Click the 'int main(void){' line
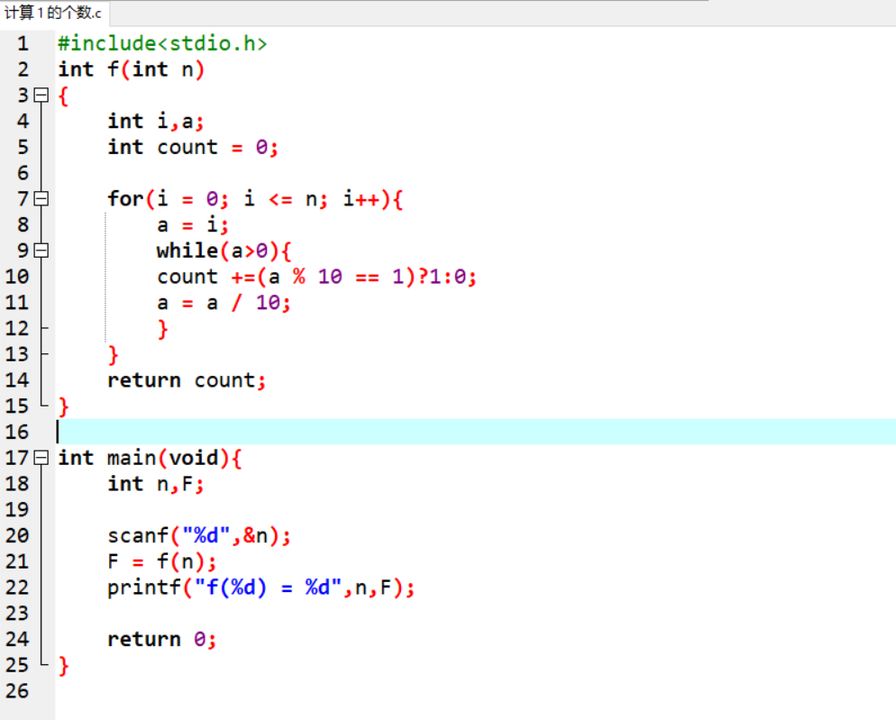 150,459
